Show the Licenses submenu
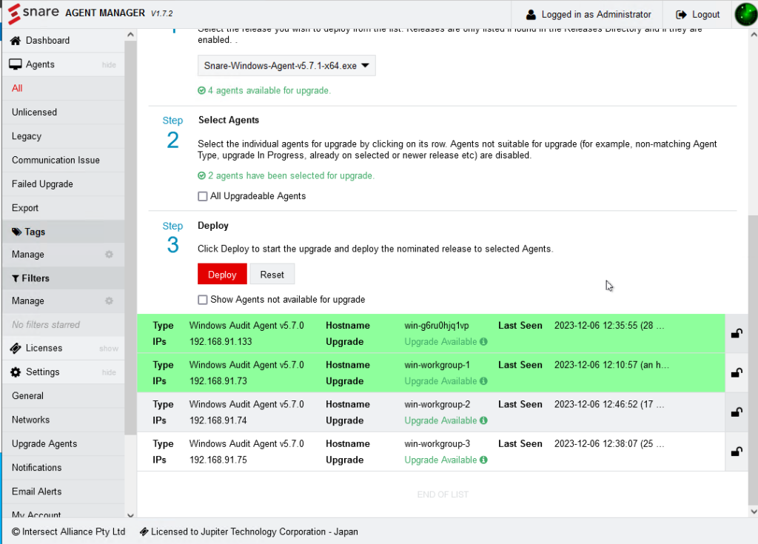Image resolution: width=758 pixels, height=544 pixels. (109, 349)
